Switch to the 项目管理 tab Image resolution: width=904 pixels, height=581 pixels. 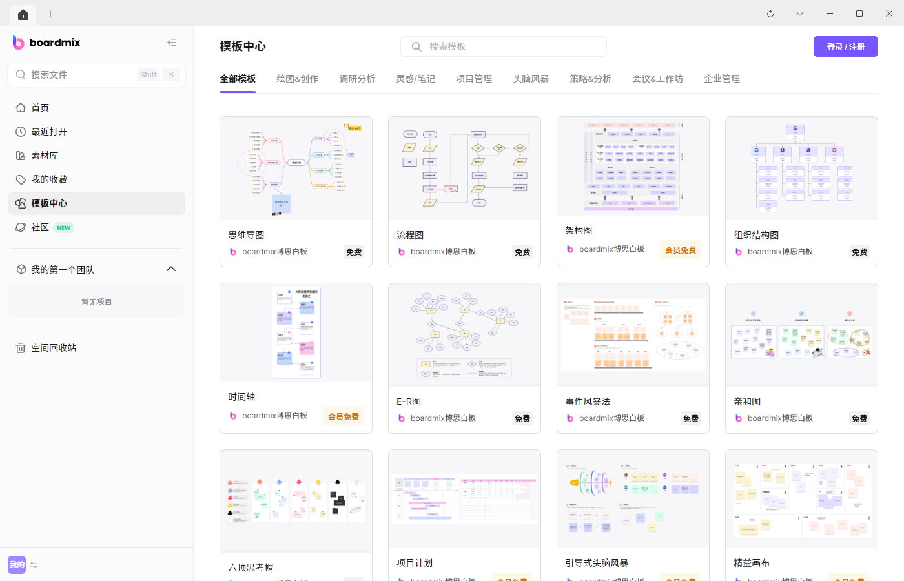(x=473, y=78)
